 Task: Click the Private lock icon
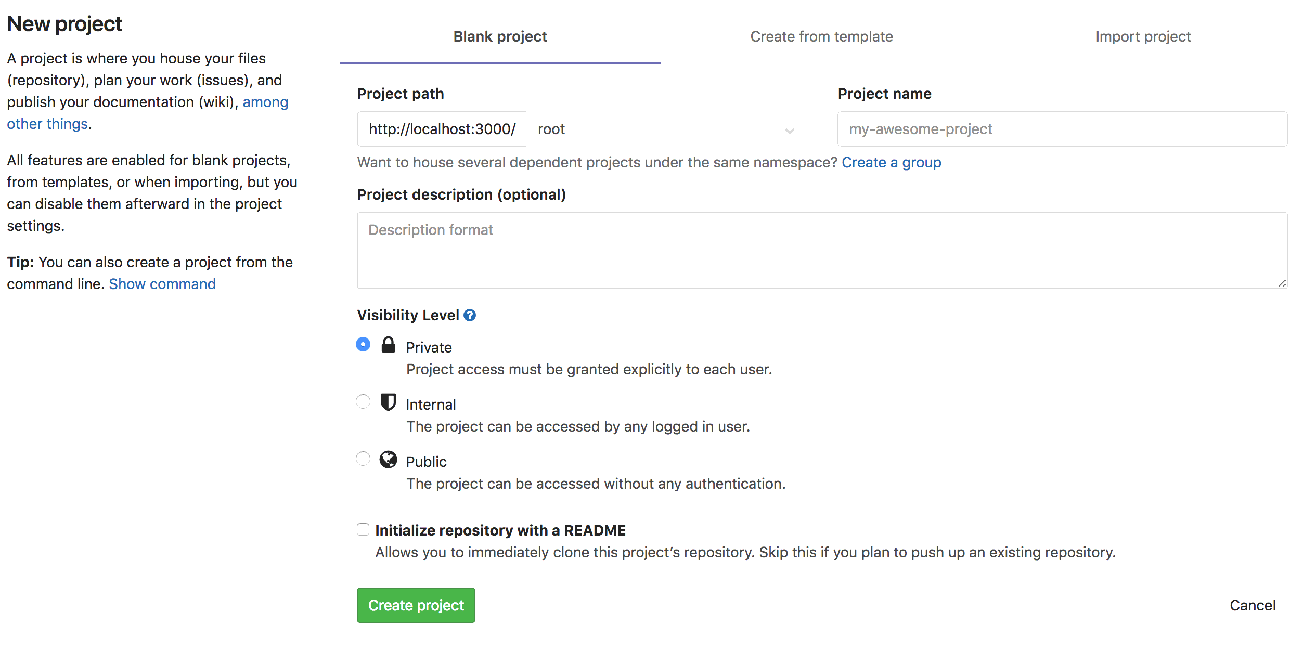(x=389, y=345)
